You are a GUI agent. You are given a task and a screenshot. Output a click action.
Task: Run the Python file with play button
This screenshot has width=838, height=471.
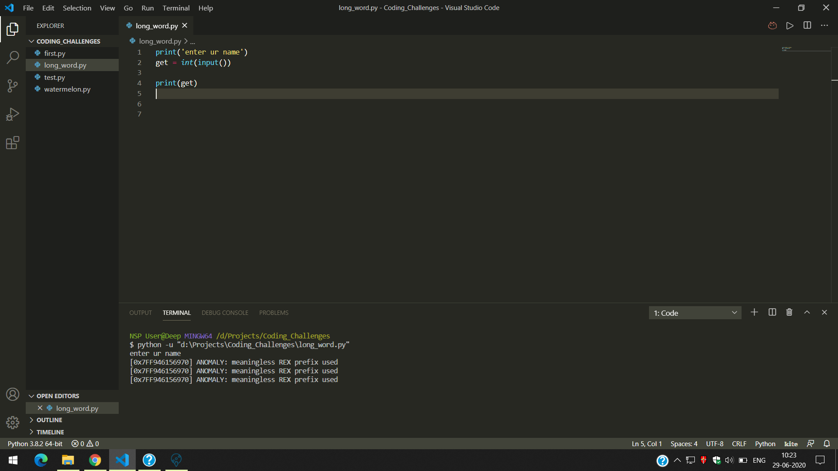pyautogui.click(x=790, y=26)
